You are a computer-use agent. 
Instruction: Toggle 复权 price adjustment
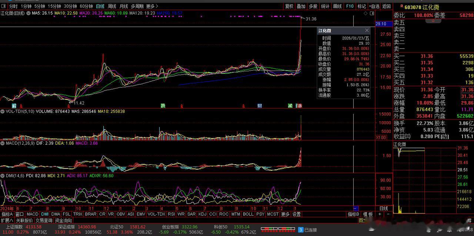pyautogui.click(x=289, y=6)
